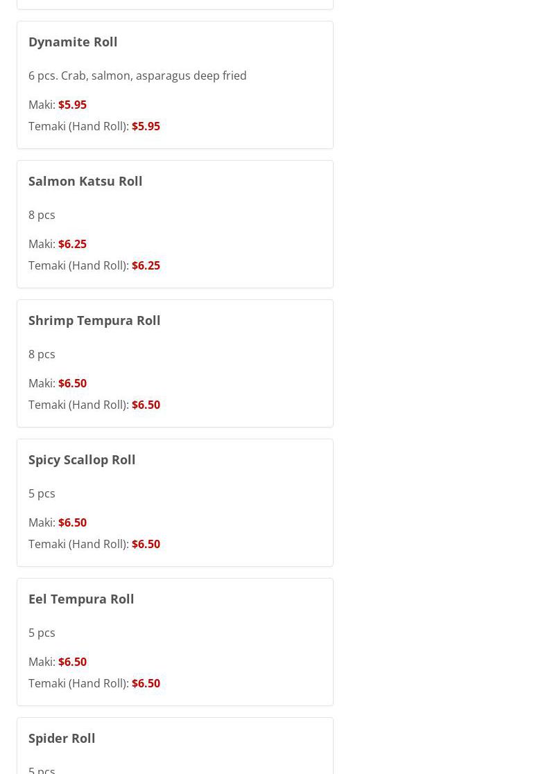Choose Dynamite Roll Temaki hand roll price

point(146,126)
